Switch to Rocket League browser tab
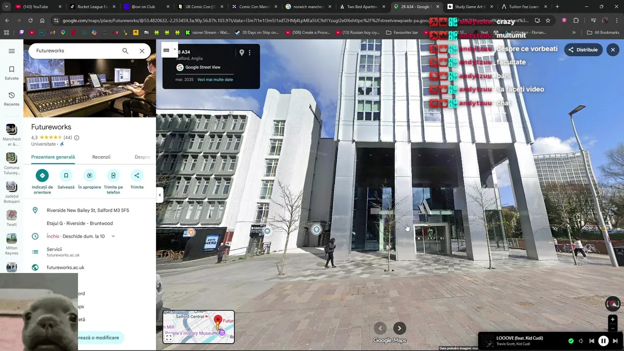Screen dimensions: 624x351 92,7
